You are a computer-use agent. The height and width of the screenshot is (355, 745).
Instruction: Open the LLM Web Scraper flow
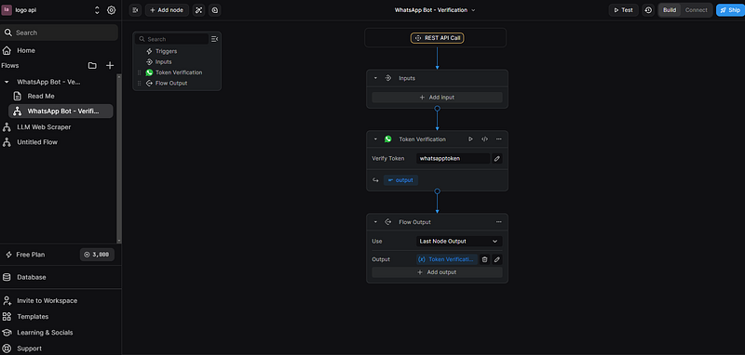pos(44,127)
